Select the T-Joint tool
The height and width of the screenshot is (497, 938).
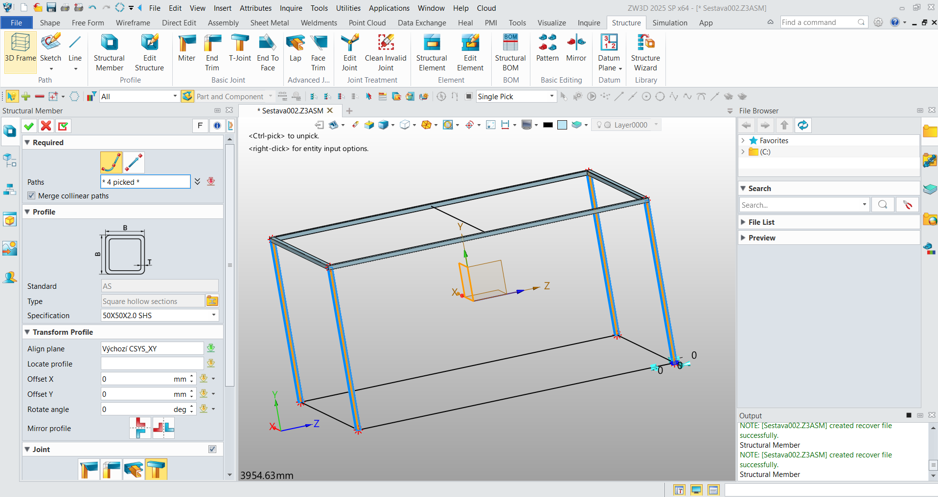(240, 48)
